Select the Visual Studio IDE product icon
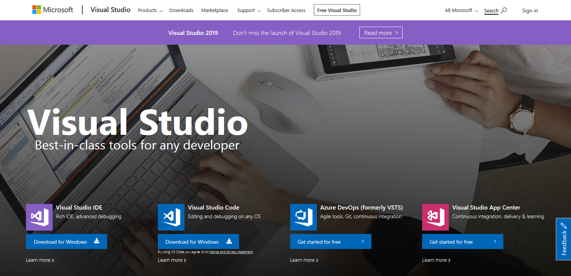This screenshot has width=571, height=276. click(39, 217)
